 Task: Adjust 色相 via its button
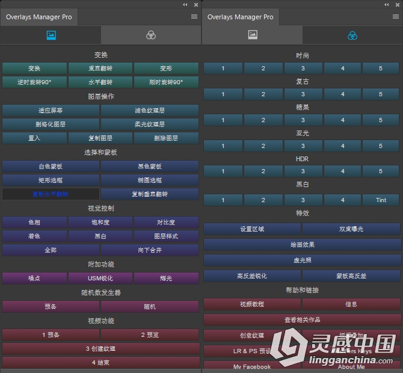click(x=34, y=223)
